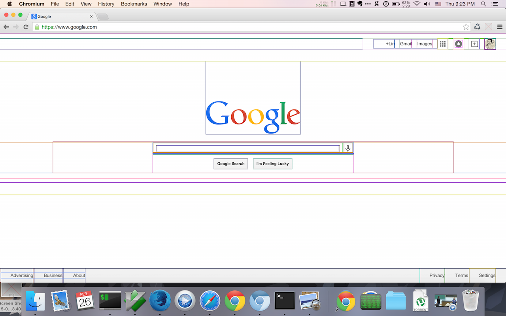Open the Chromium hamburger menu
This screenshot has height=316, width=506.
(x=500, y=27)
